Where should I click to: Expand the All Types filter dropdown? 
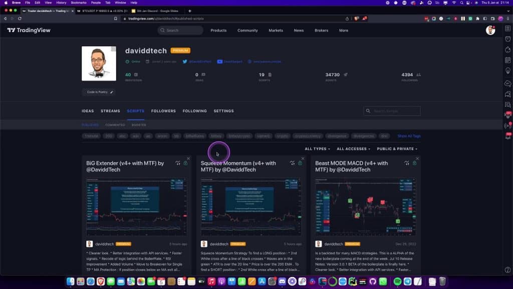point(317,149)
